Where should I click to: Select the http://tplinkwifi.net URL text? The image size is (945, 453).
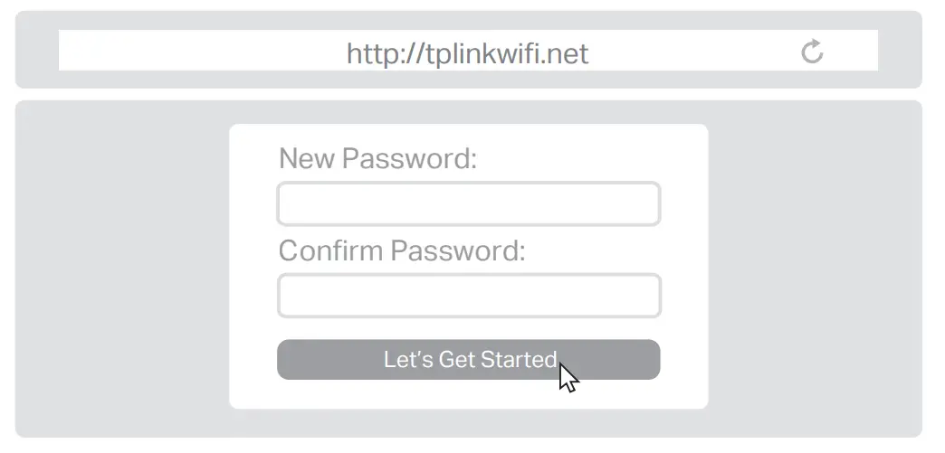tap(467, 54)
